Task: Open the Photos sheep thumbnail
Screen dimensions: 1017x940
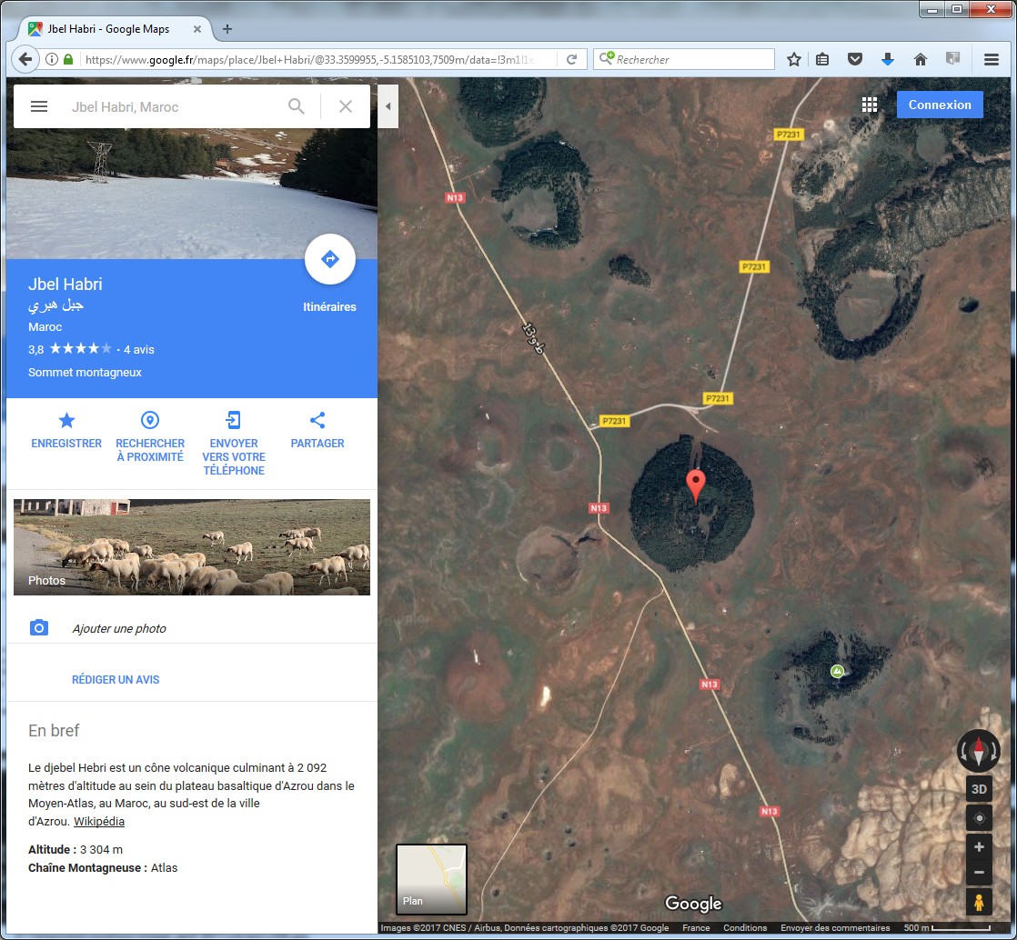Action: [192, 547]
